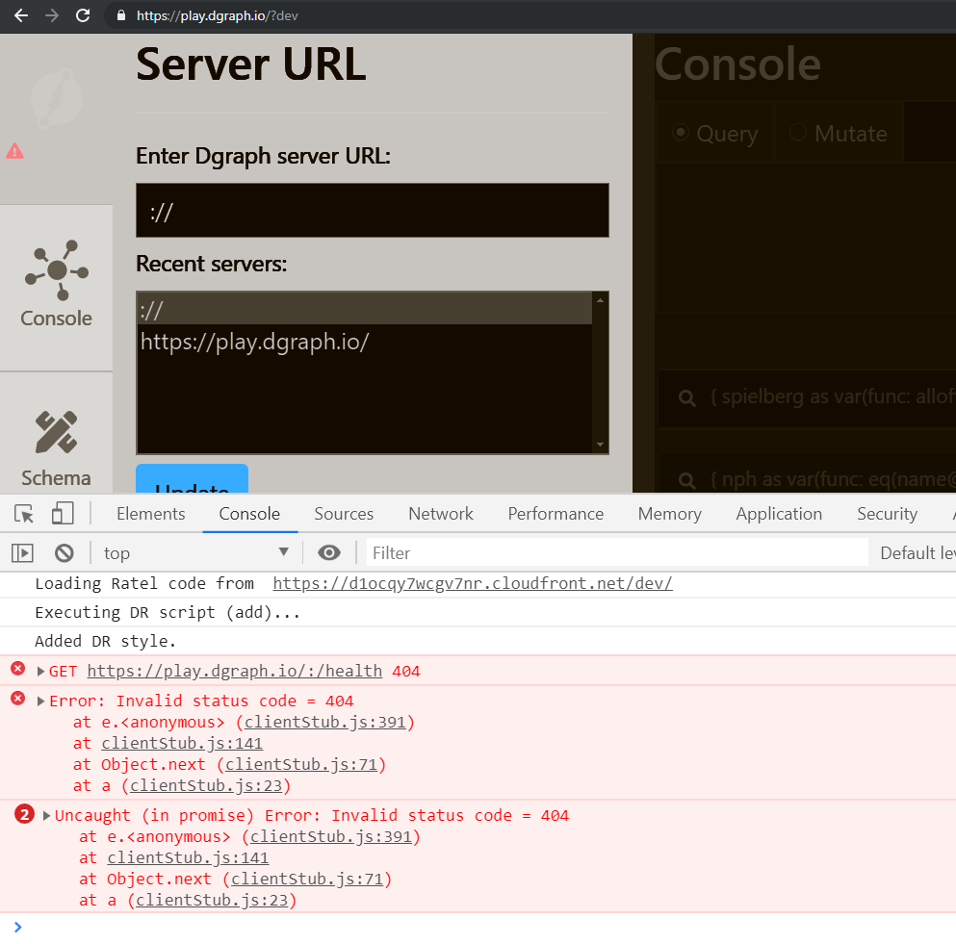Viewport: 956px width, 944px height.
Task: Switch to the Security tab
Action: pyautogui.click(x=887, y=514)
